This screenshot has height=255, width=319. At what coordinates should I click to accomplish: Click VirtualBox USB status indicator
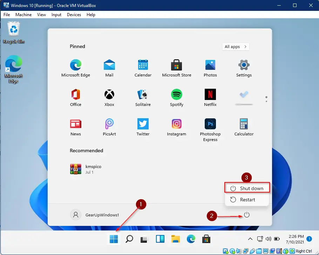click(252, 251)
